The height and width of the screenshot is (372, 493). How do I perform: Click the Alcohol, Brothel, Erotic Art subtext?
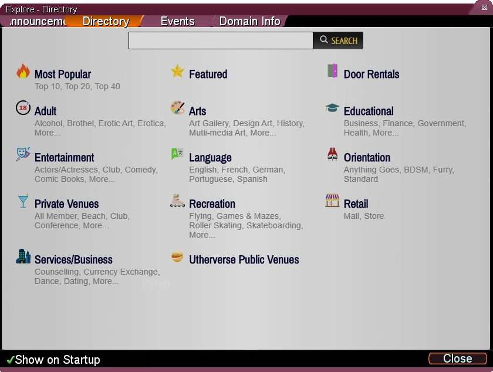[100, 123]
